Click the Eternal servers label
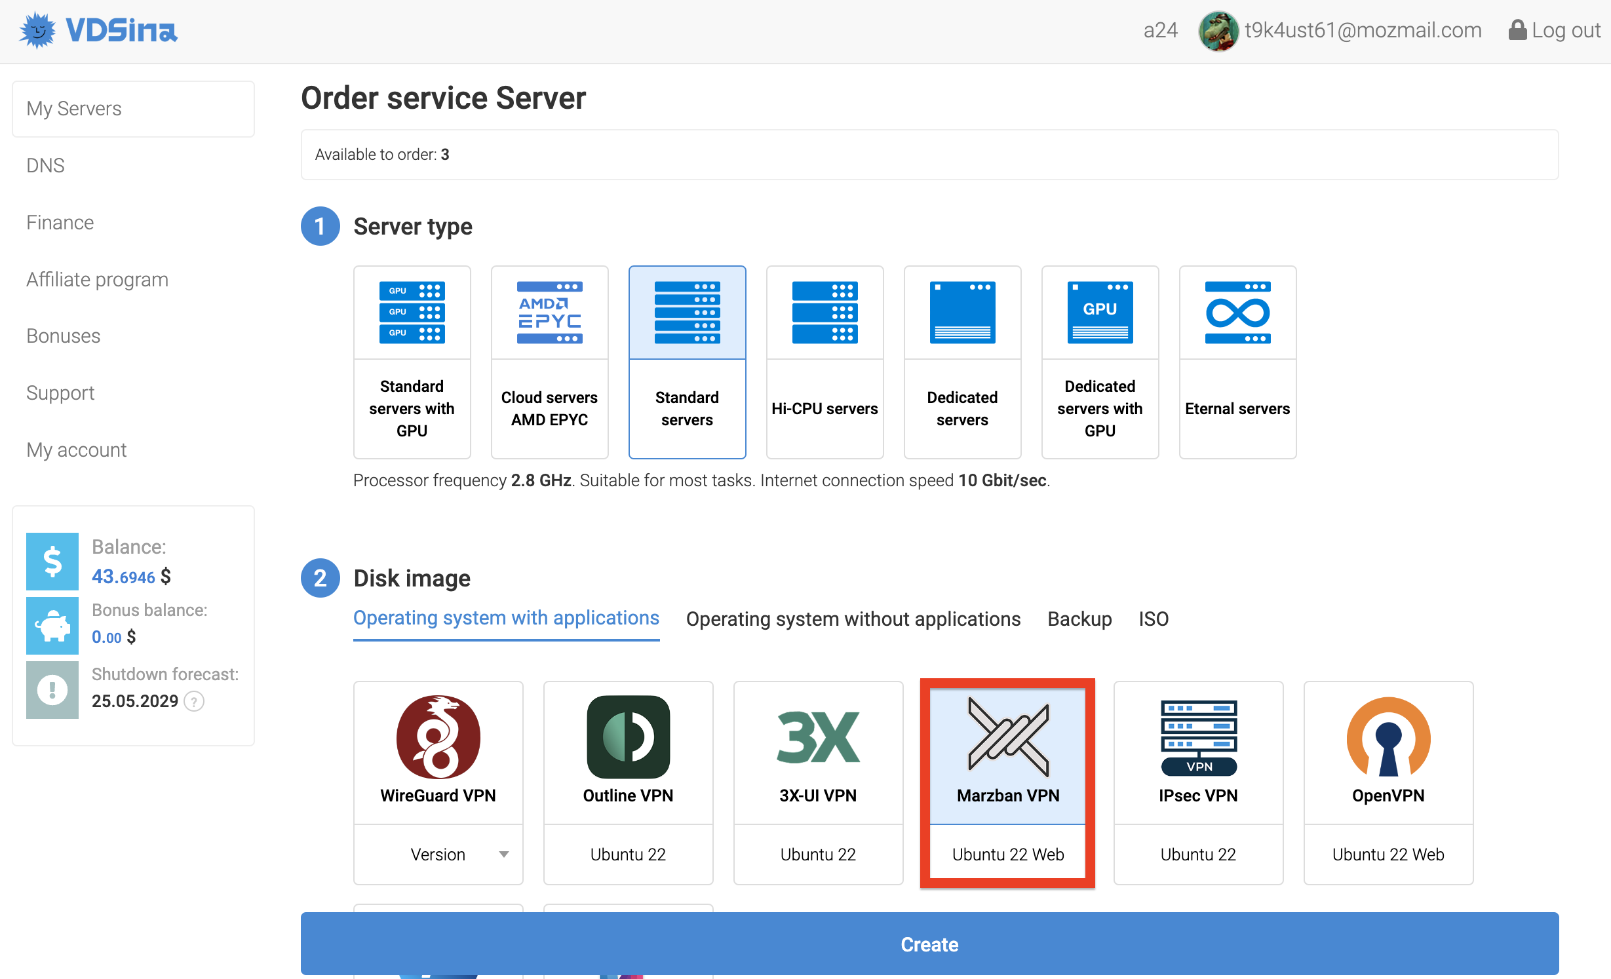 coord(1237,408)
